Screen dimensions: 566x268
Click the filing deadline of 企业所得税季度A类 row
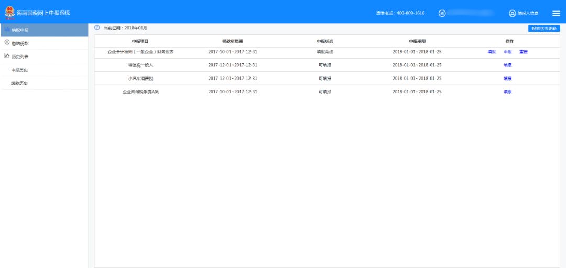[x=417, y=92]
